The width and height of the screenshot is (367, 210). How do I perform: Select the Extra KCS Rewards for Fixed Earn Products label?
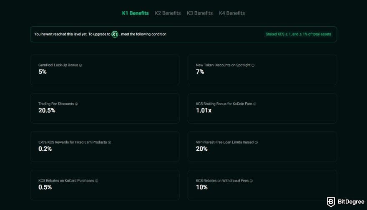click(x=73, y=142)
